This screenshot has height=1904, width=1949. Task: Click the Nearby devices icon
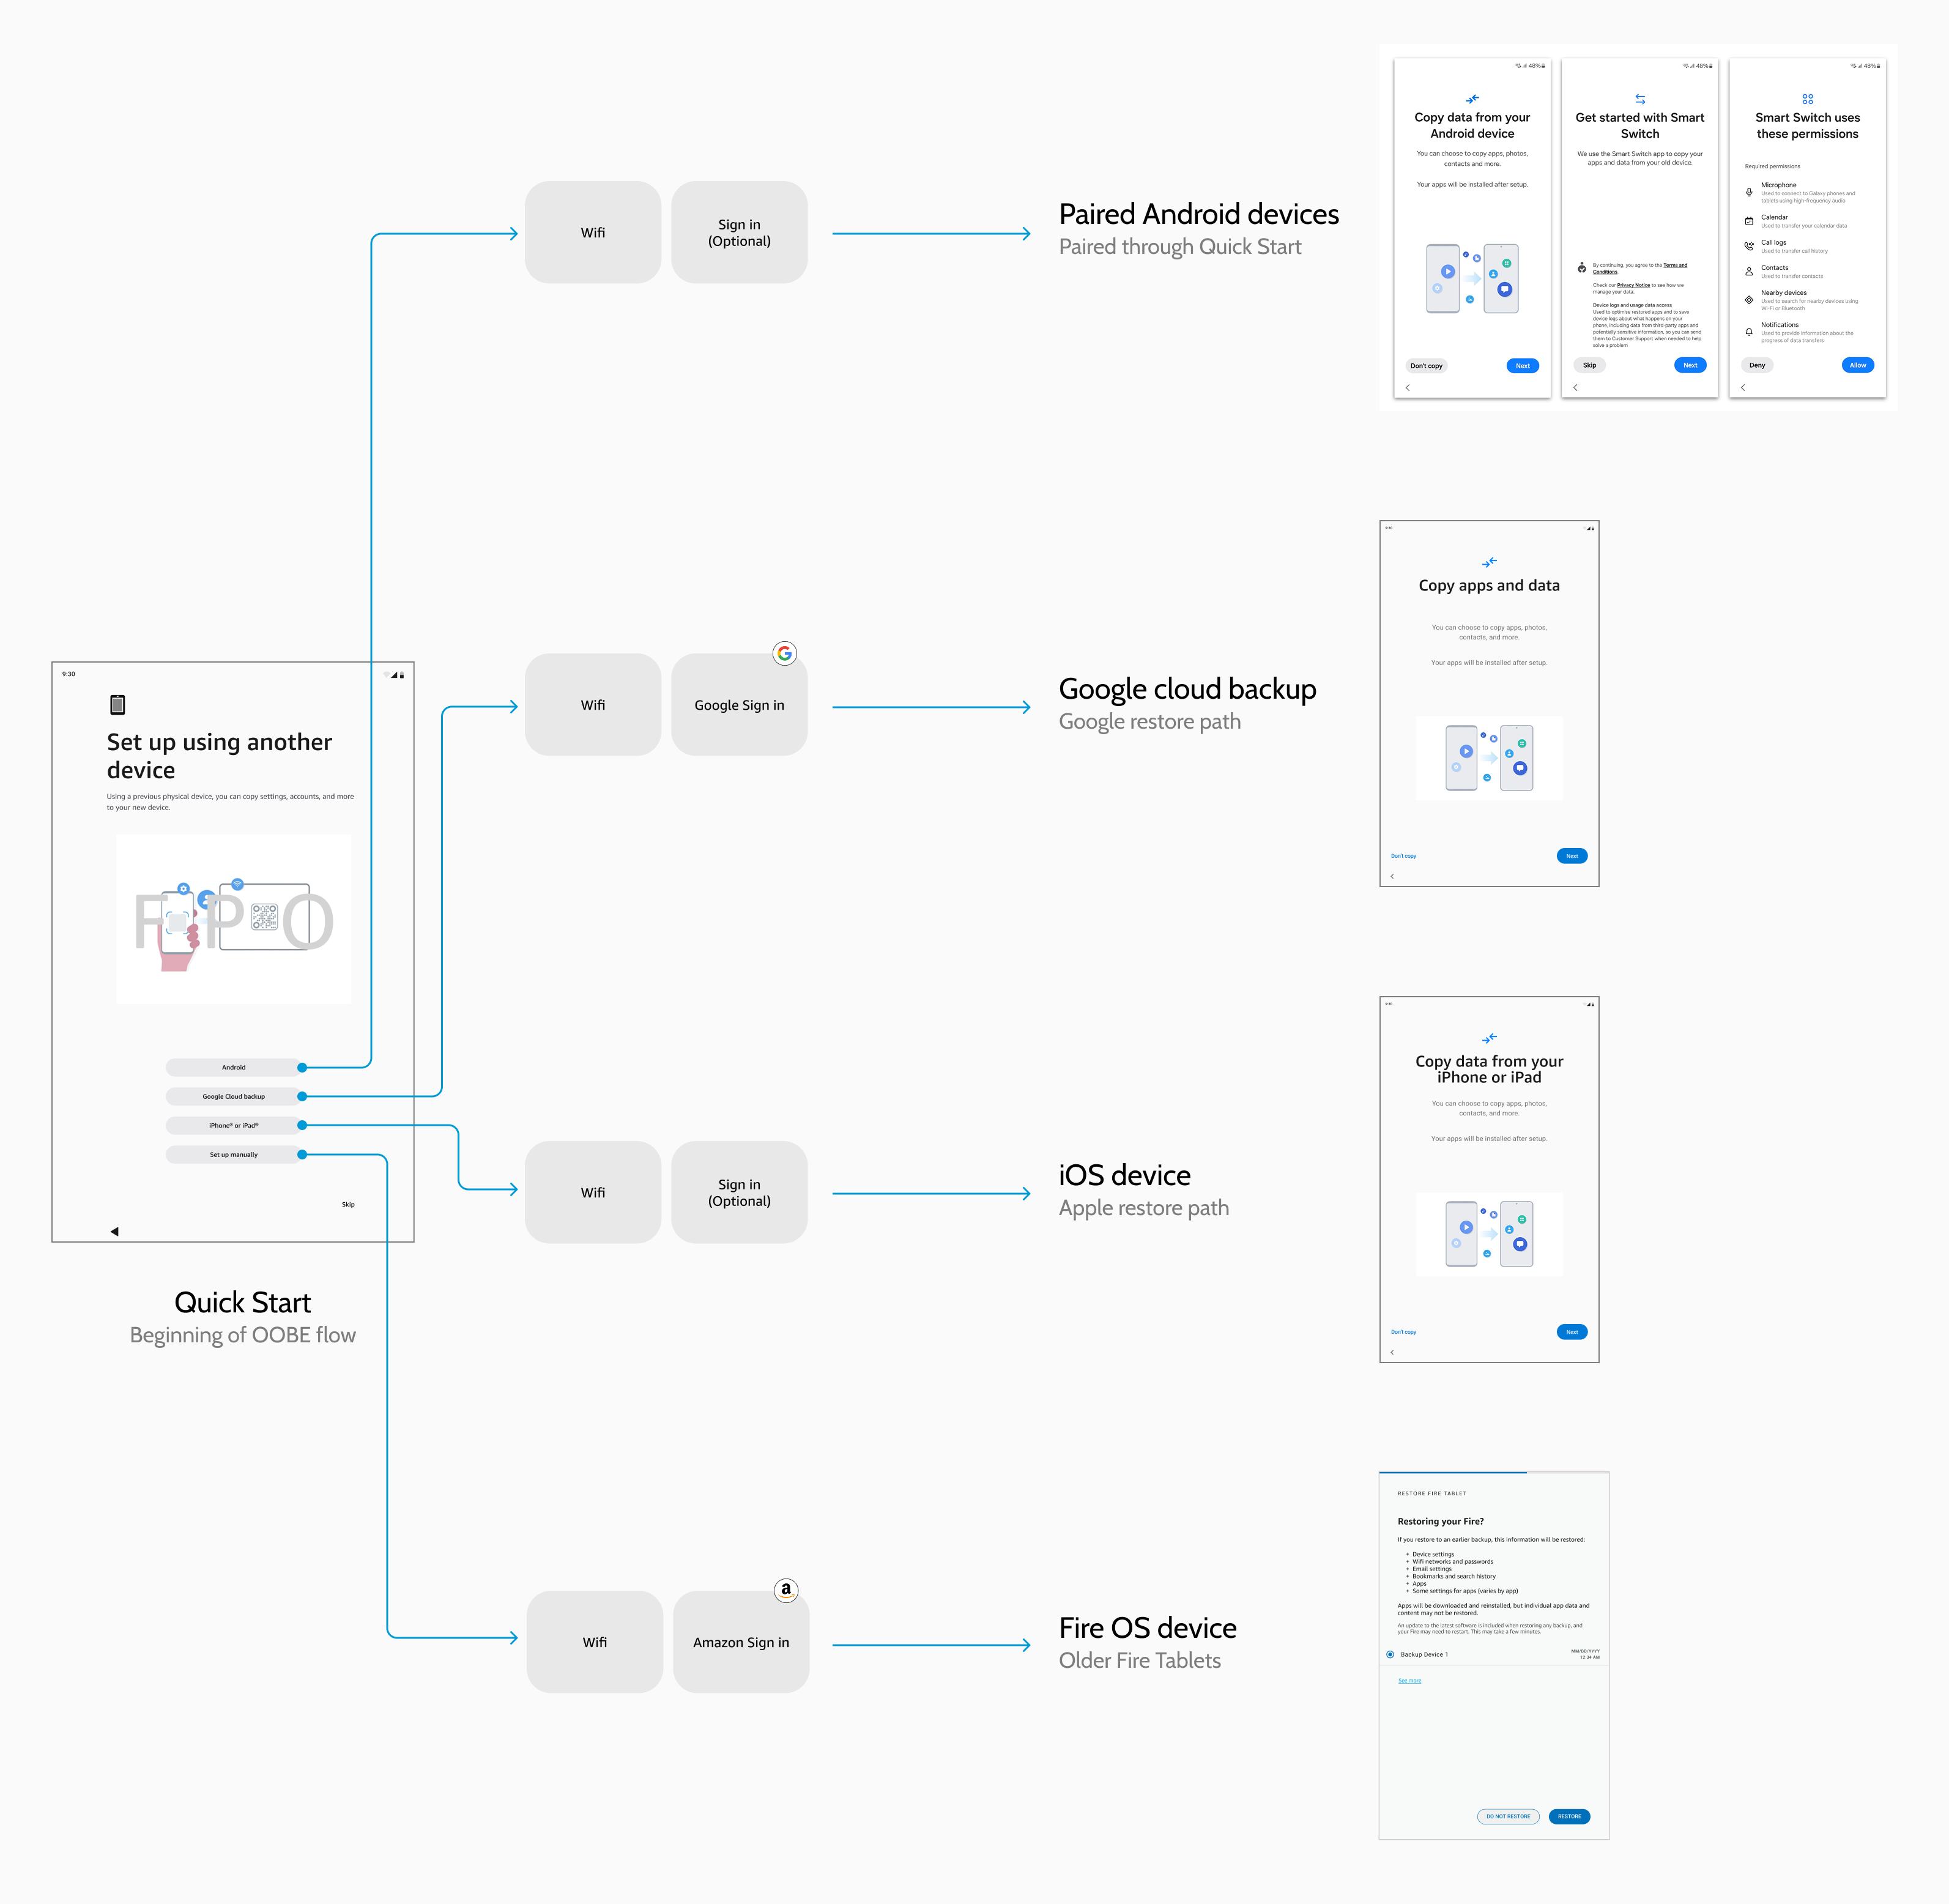click(1749, 300)
